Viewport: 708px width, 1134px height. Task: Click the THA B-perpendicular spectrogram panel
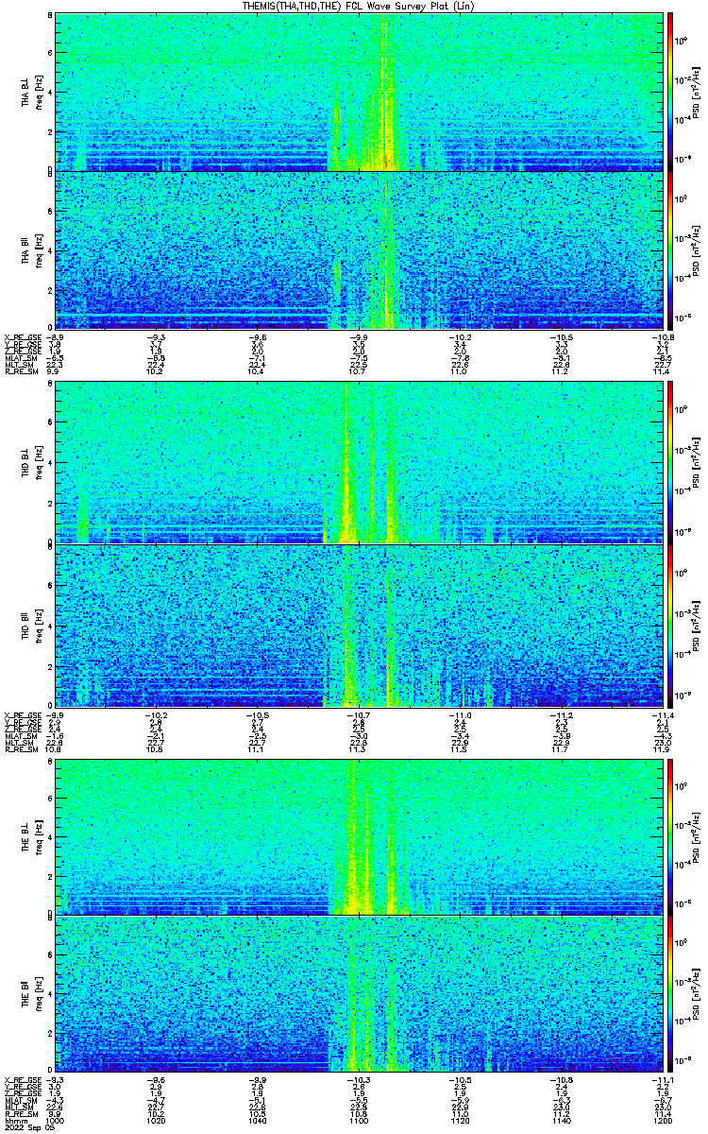click(x=357, y=92)
